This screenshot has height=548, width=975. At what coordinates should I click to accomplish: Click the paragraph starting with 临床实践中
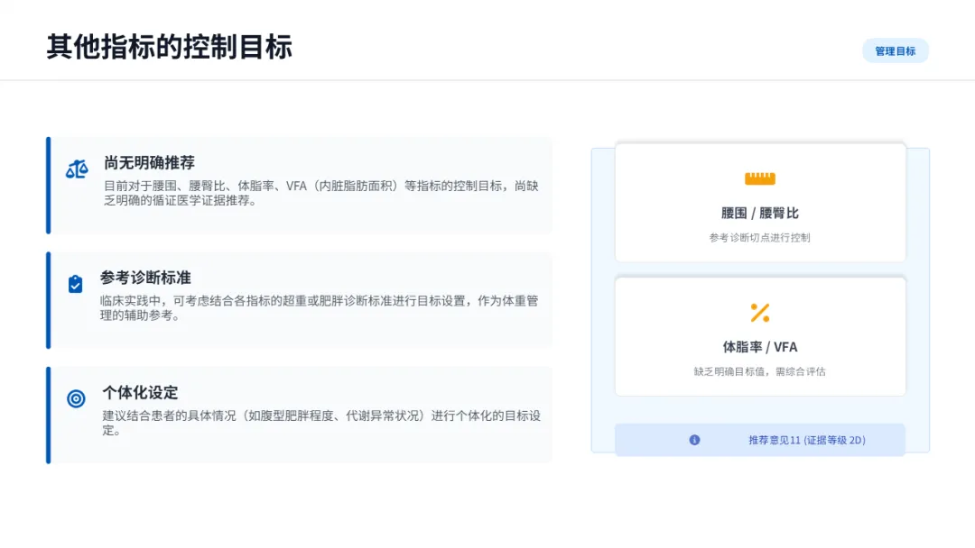coord(319,308)
